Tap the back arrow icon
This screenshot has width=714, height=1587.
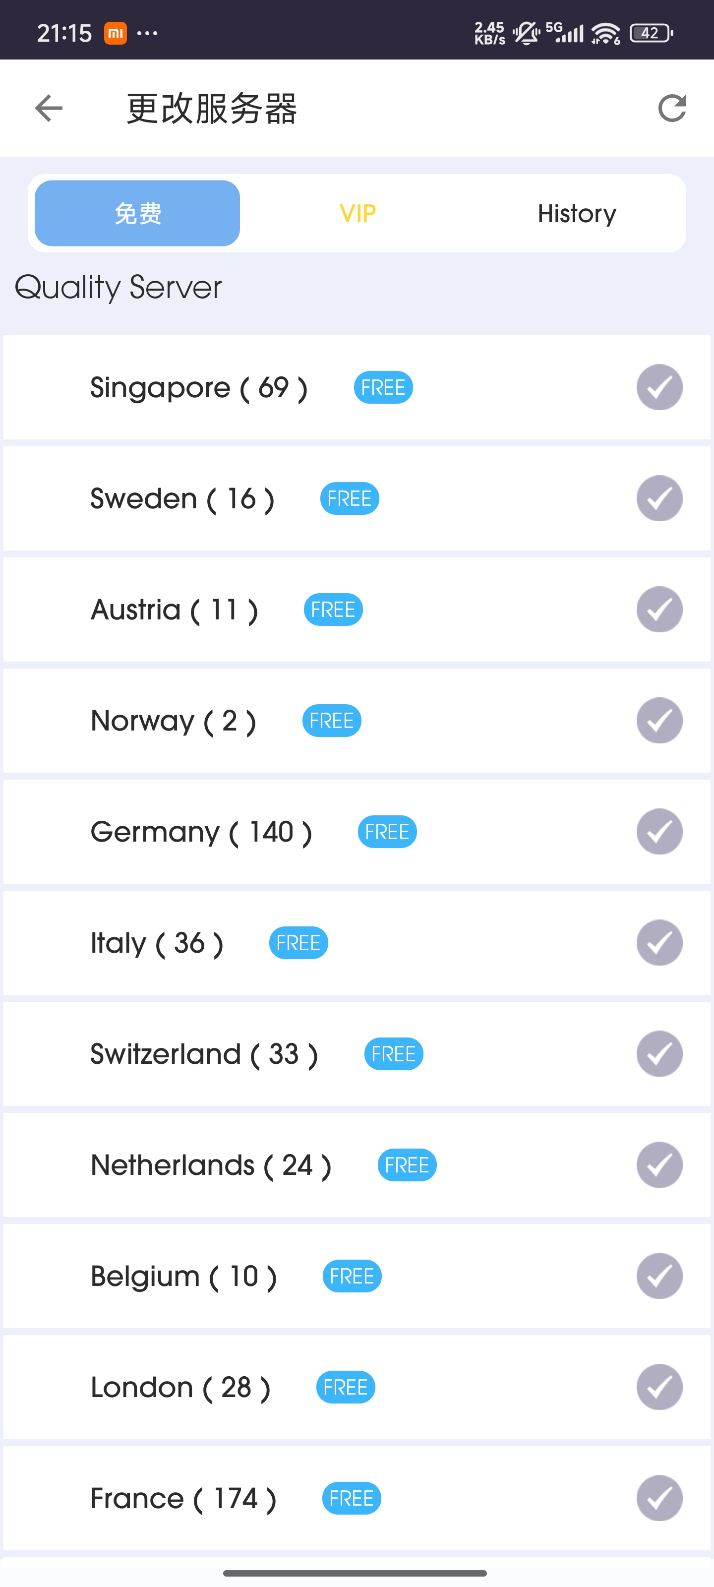[49, 109]
